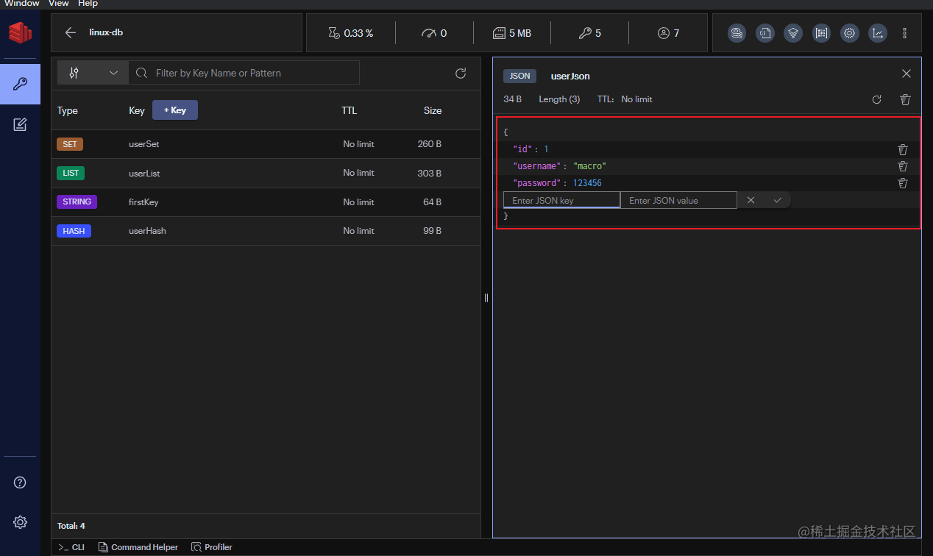
Task: Click the TTL column header
Action: pyautogui.click(x=349, y=110)
